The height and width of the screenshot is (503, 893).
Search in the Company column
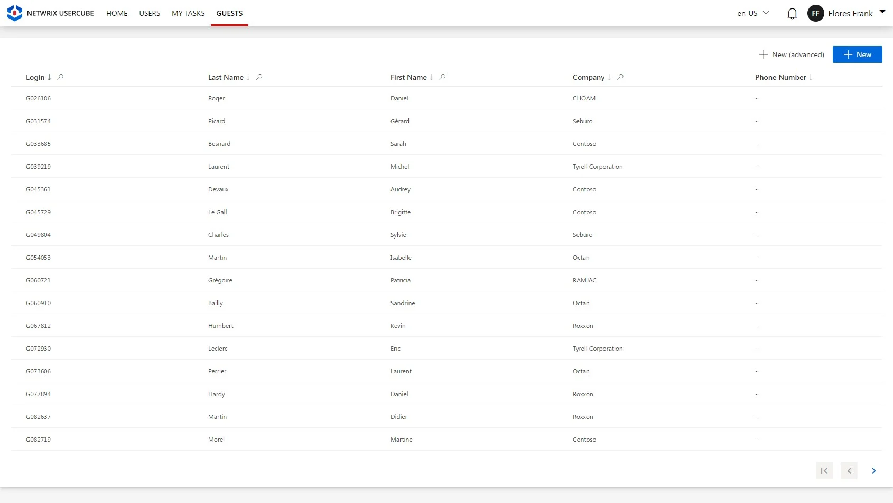tap(620, 77)
